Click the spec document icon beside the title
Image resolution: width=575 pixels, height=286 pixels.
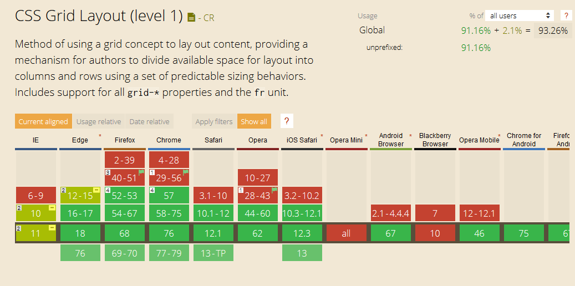tap(191, 18)
